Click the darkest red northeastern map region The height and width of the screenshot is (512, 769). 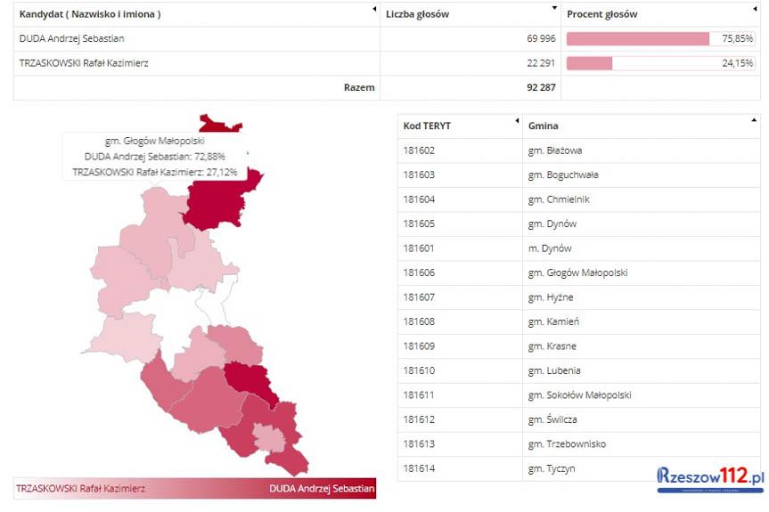point(217,200)
